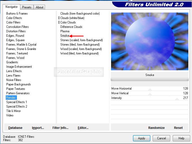Open the Lens Flares category
Image resolution: width=192 pixels, height=144 pixels.
pyautogui.click(x=14, y=76)
